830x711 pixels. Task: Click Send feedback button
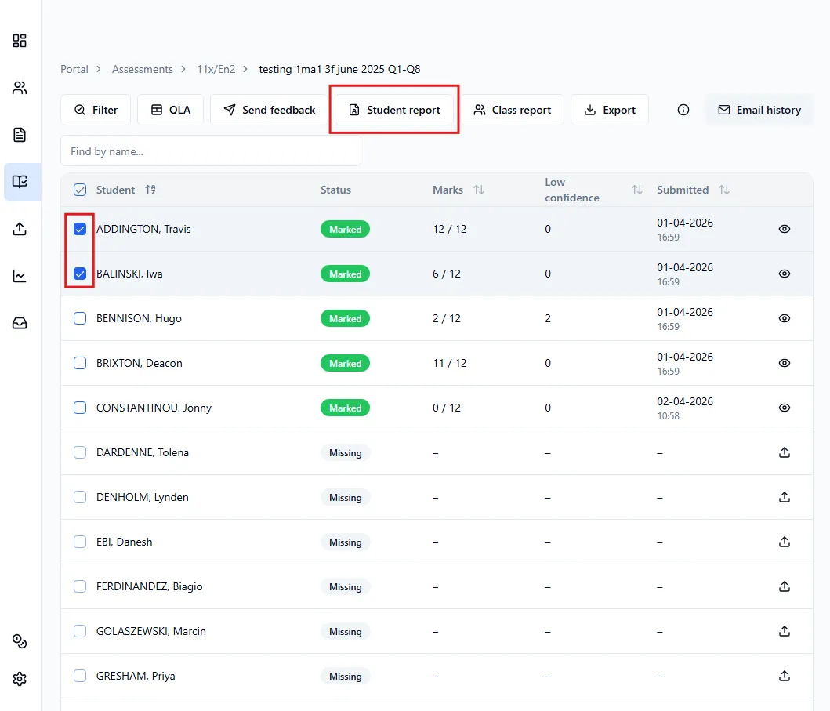tap(270, 110)
